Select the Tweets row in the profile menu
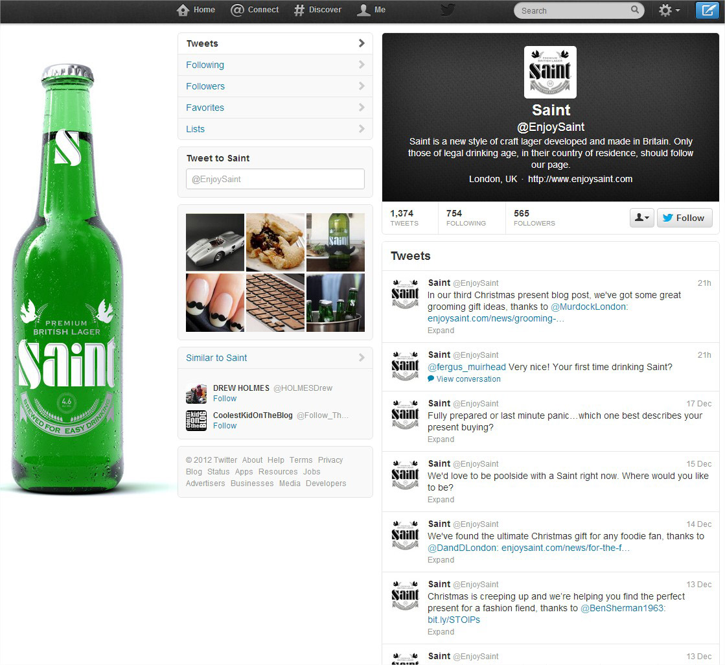This screenshot has height=665, width=725. tap(275, 43)
